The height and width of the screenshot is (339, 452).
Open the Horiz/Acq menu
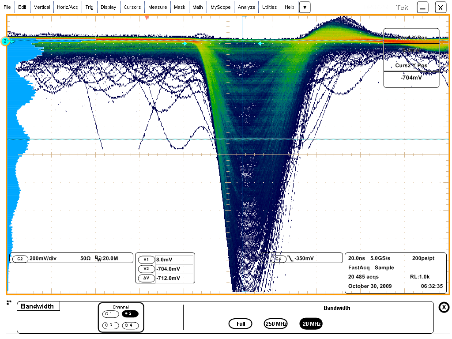68,7
